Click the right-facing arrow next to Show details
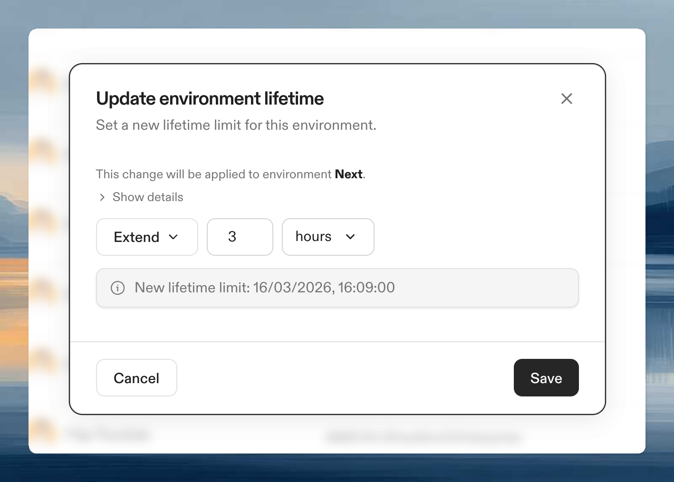This screenshot has height=482, width=674. pos(102,197)
